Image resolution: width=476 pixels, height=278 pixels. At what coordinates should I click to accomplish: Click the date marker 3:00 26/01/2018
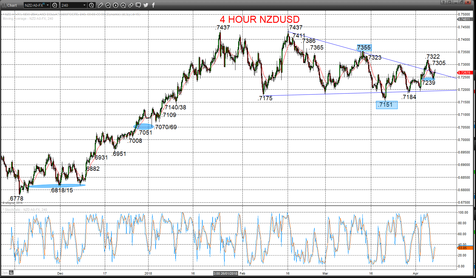coord(226,273)
